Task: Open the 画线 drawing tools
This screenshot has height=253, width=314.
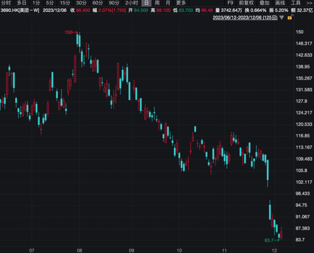Action: (x=280, y=3)
